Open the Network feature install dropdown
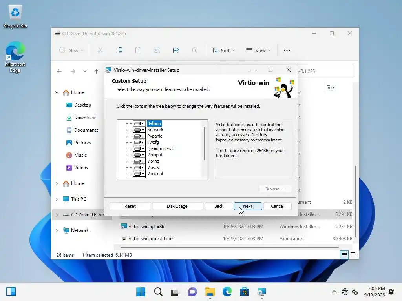The width and height of the screenshot is (402, 301). (x=139, y=130)
